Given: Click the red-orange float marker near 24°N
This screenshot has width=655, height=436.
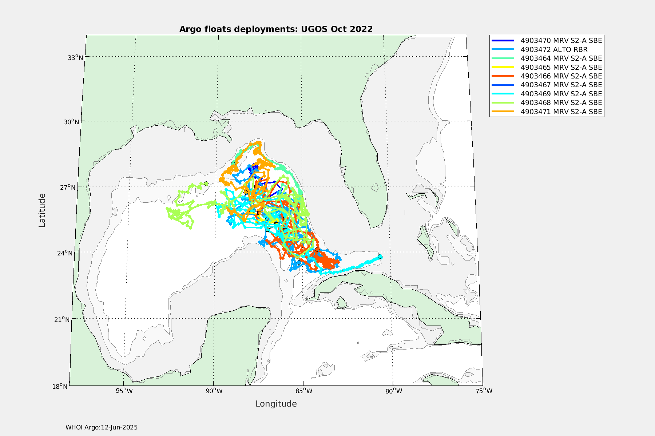Looking at the screenshot, I should tap(317, 250).
